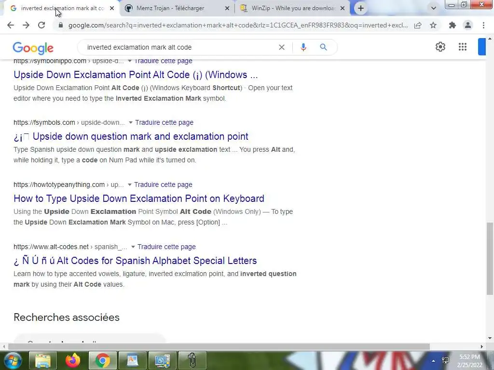494x370 pixels.
Task: Open the monitor shield taskbar program
Action: [163, 360]
